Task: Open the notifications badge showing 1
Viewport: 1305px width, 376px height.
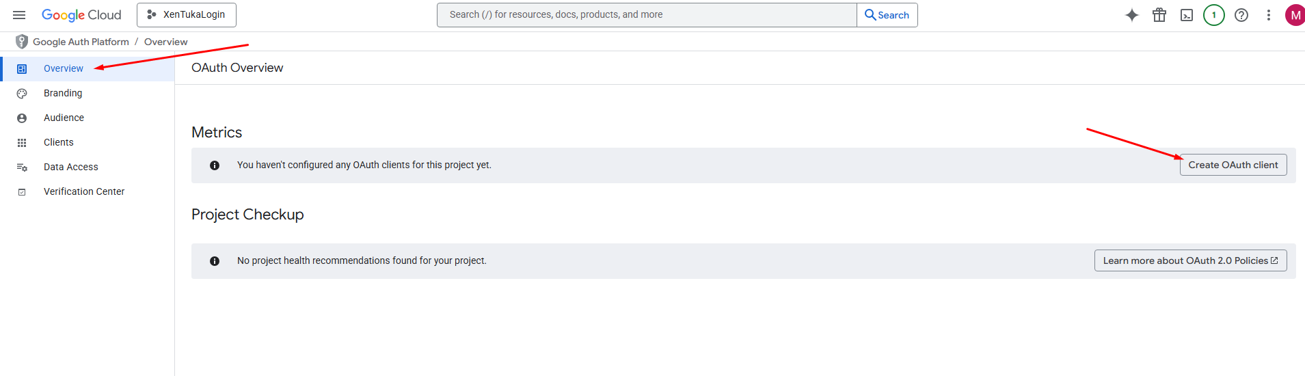Action: [x=1214, y=15]
